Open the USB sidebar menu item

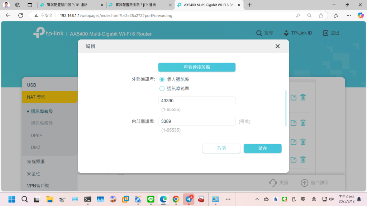coord(32,85)
